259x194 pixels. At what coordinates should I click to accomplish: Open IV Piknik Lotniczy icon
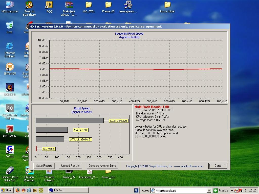click(49, 176)
